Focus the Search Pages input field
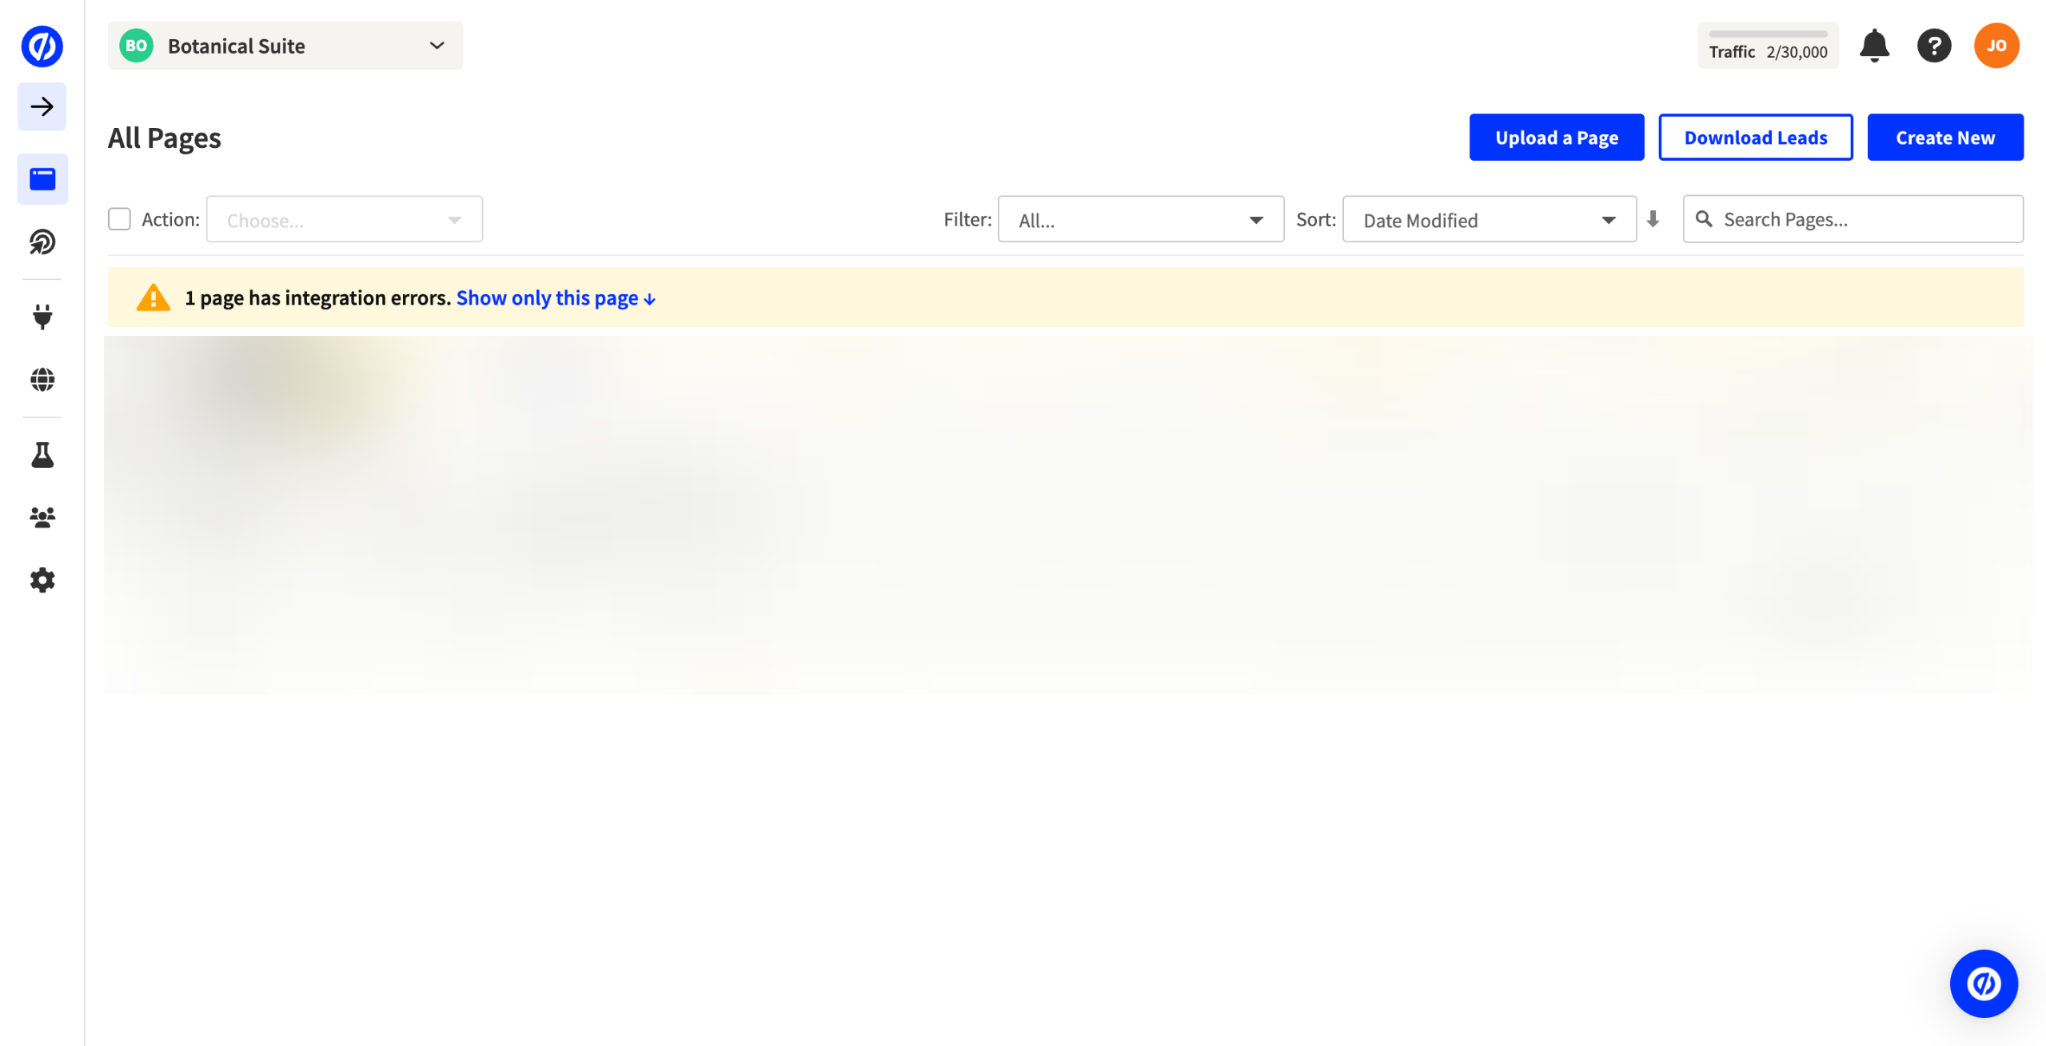This screenshot has width=2046, height=1046. coord(1853,219)
